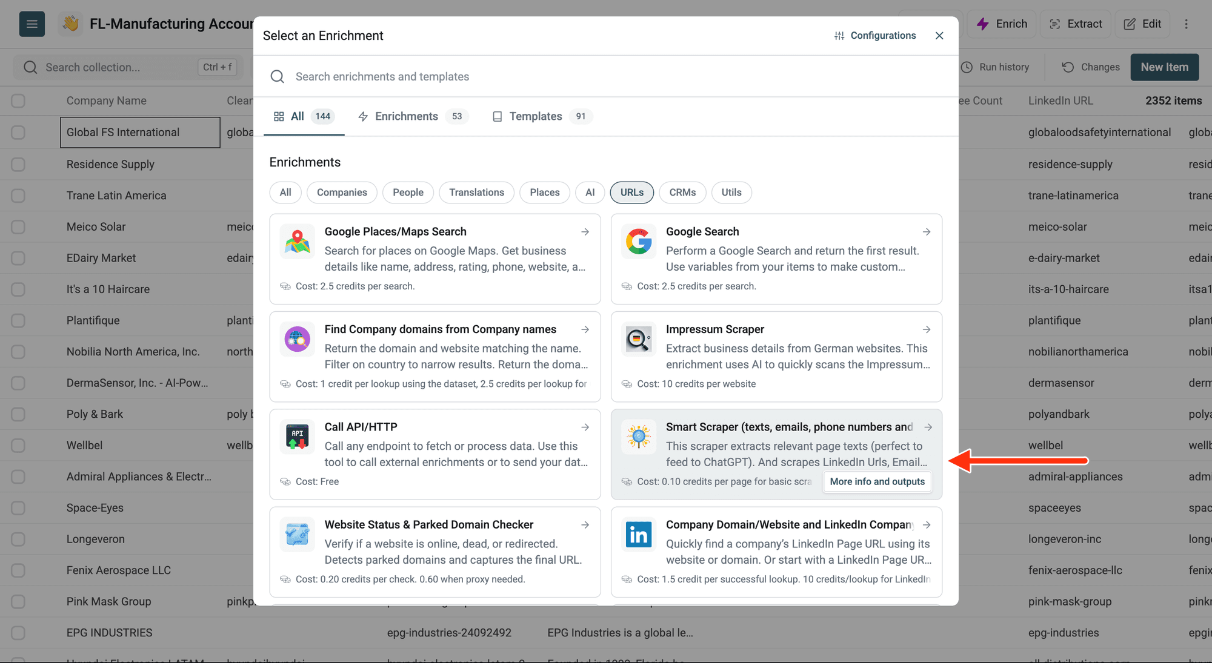1212x663 pixels.
Task: Check the Wellbel row checkbox
Action: tap(18, 445)
